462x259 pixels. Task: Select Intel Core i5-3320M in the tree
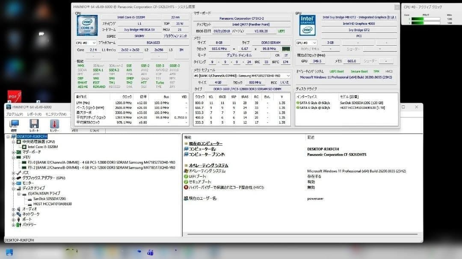point(43,147)
